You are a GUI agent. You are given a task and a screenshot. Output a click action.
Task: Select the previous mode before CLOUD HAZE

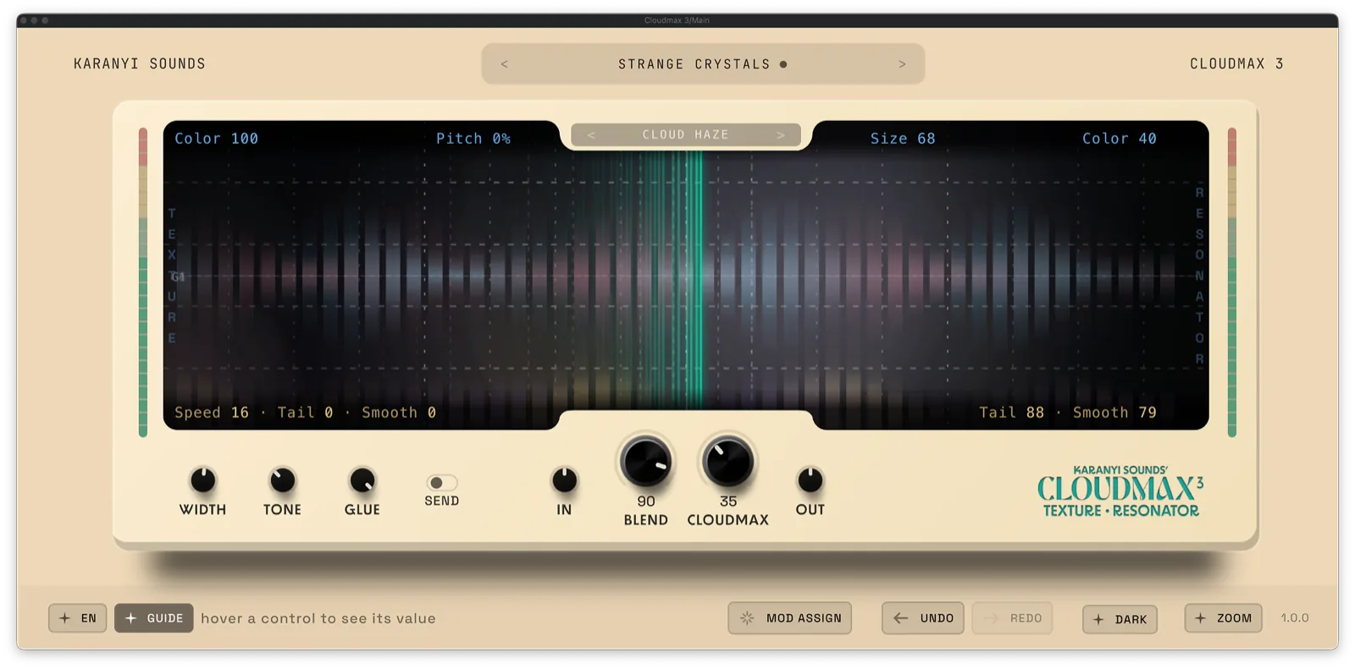pyautogui.click(x=591, y=135)
